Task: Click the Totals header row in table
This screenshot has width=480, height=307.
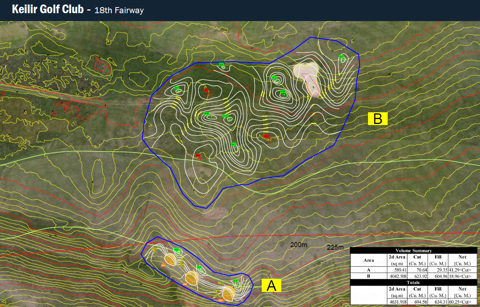Action: pos(414,282)
